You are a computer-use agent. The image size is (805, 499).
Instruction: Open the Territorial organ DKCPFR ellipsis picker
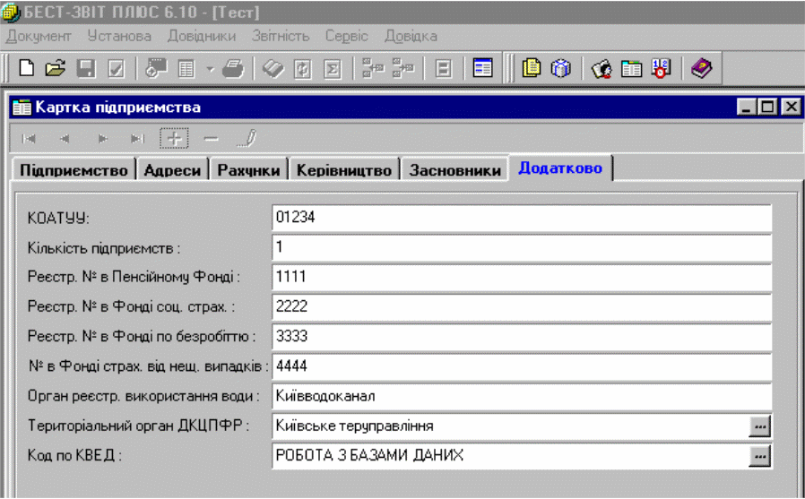pyautogui.click(x=760, y=426)
